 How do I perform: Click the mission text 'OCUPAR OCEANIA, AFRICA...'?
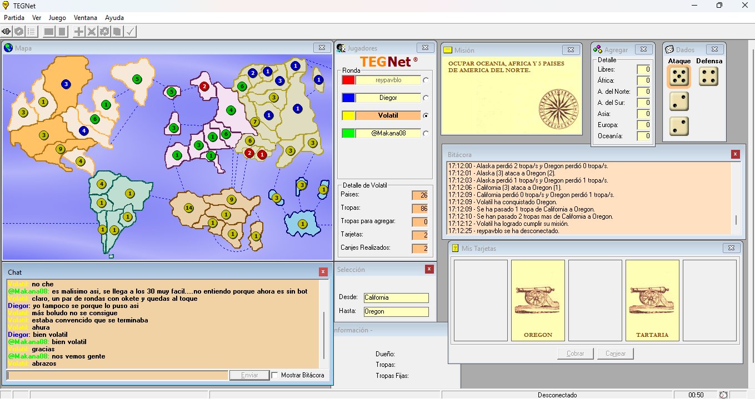coord(506,67)
